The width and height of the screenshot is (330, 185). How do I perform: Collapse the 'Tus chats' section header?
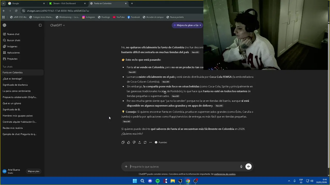point(7,67)
